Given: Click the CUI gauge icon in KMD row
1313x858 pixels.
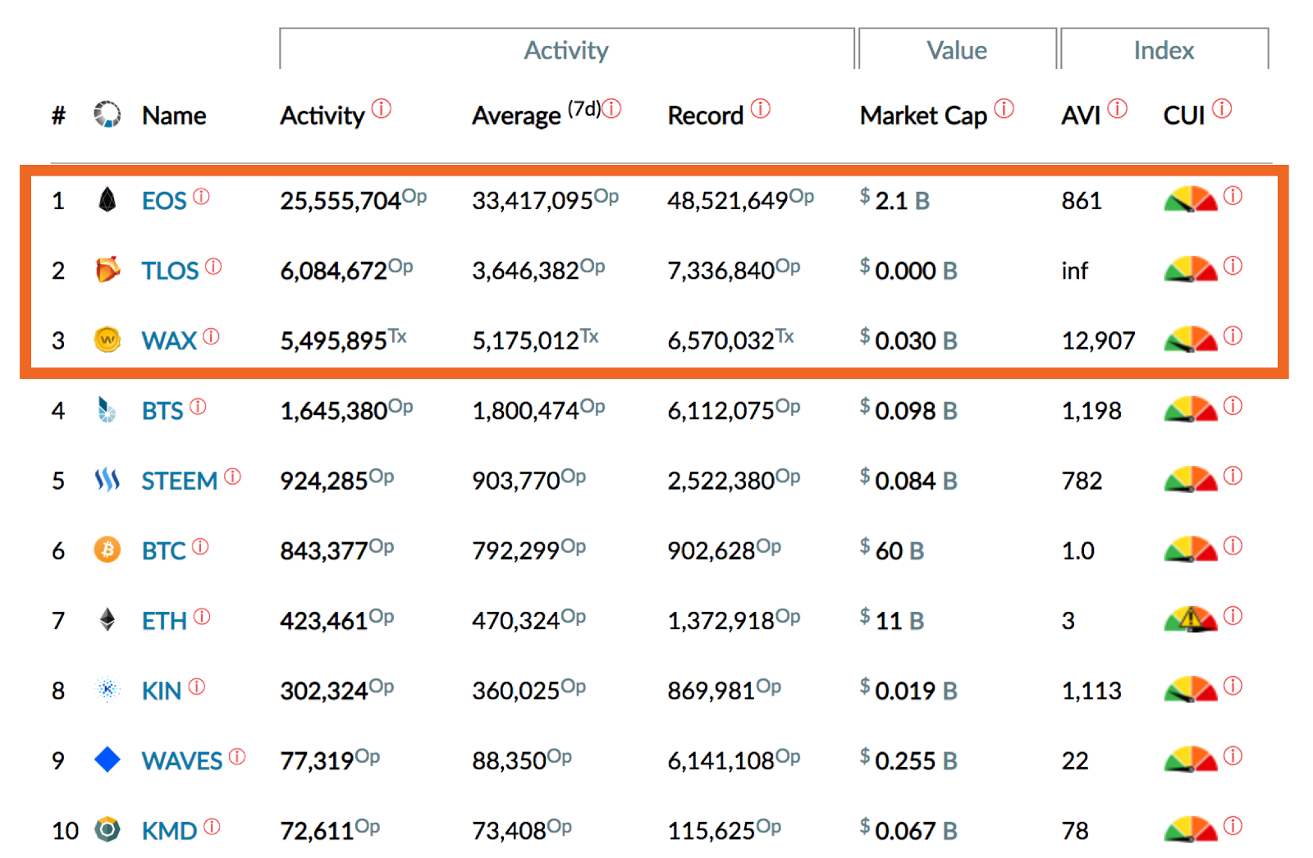Looking at the screenshot, I should pos(1191,829).
